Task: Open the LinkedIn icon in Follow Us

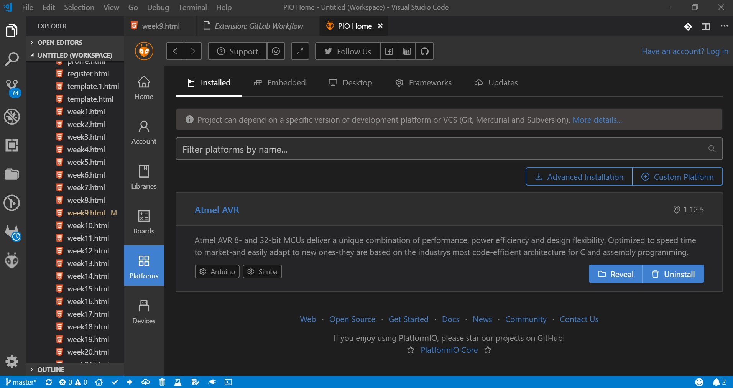Action: 407,51
